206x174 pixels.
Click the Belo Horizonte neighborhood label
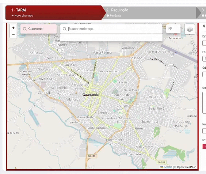[156, 52]
